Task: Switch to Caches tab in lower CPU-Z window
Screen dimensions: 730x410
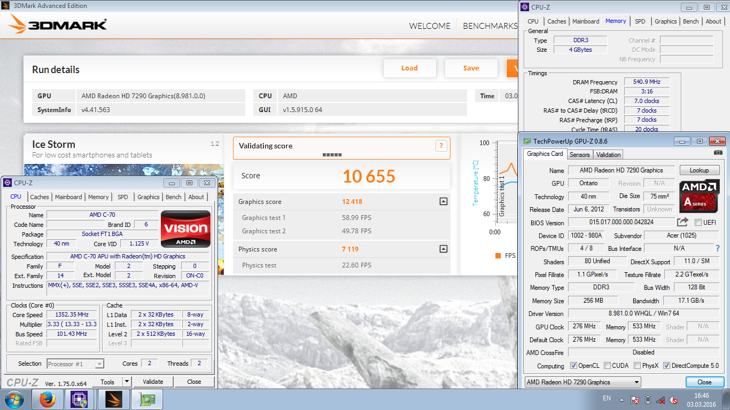Action: point(39,197)
